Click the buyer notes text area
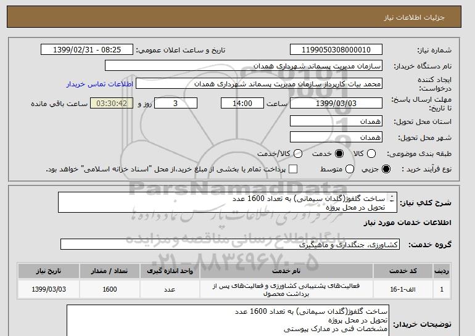The width and height of the screenshot is (475, 336). (228, 320)
